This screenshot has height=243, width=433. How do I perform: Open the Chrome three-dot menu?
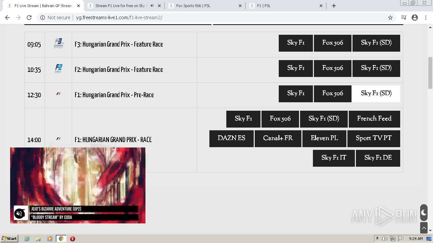(426, 18)
